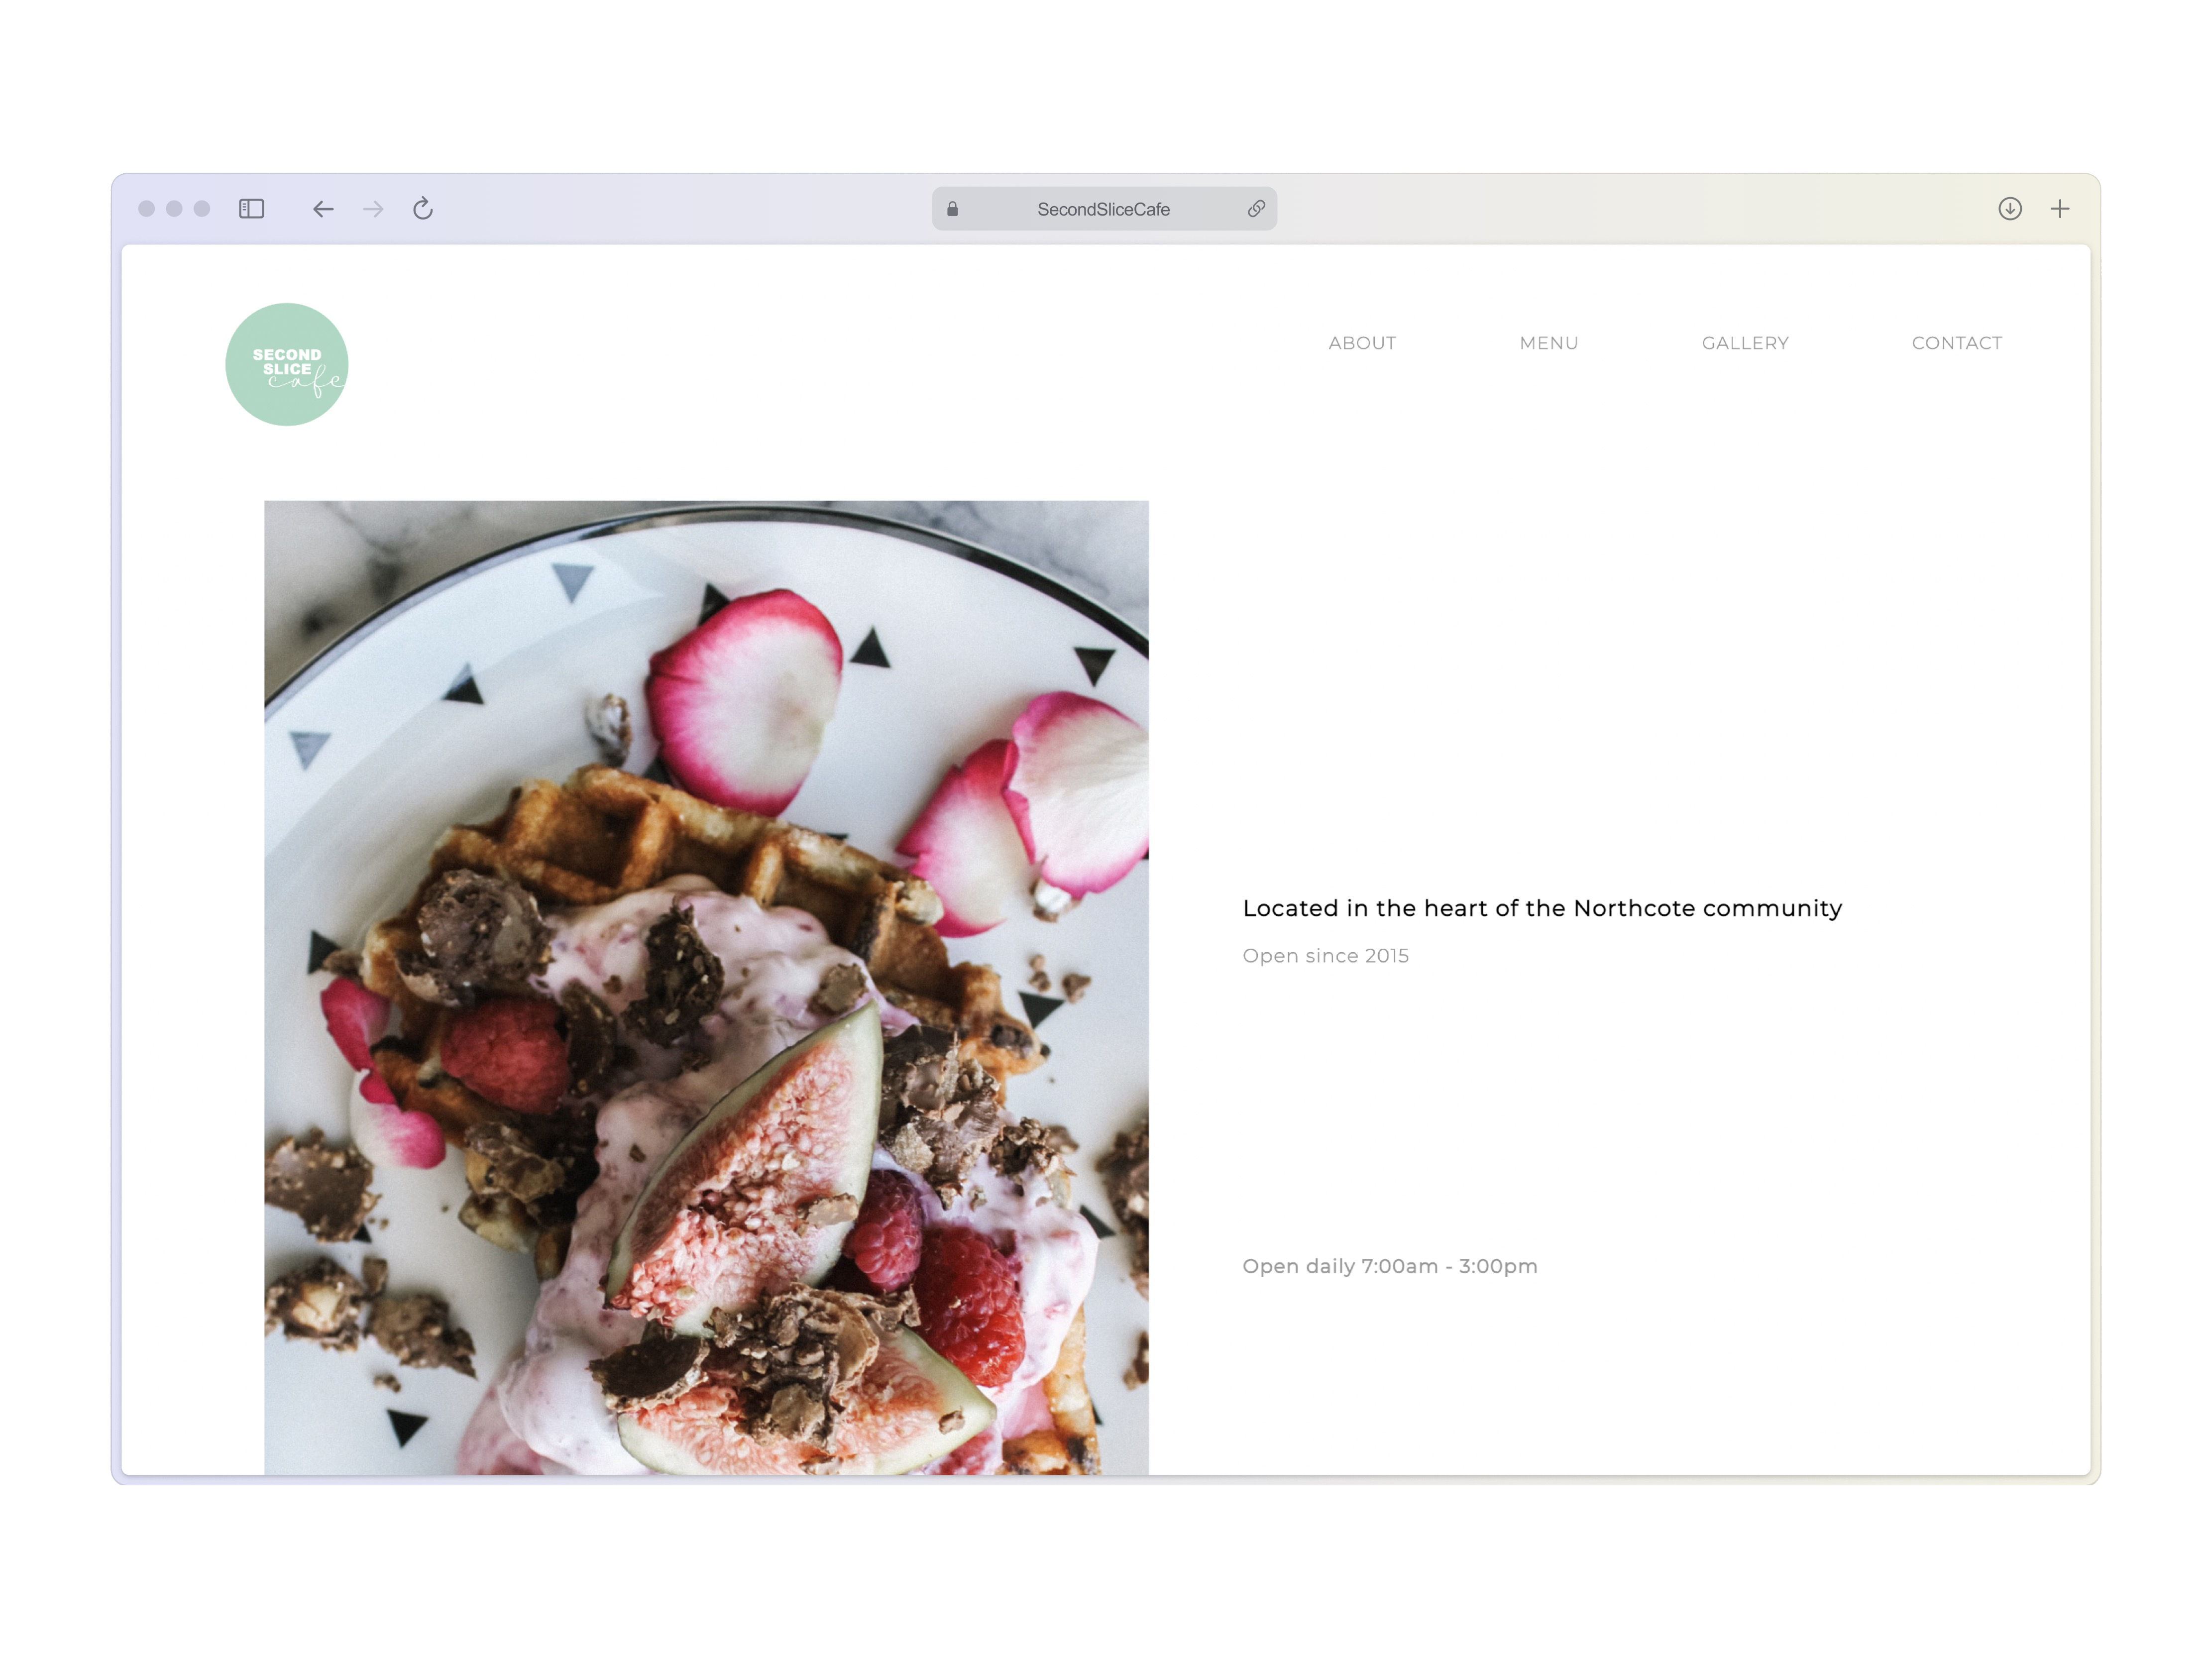Go to the GALLERY section
This screenshot has height=1659, width=2212.
pyautogui.click(x=1745, y=343)
